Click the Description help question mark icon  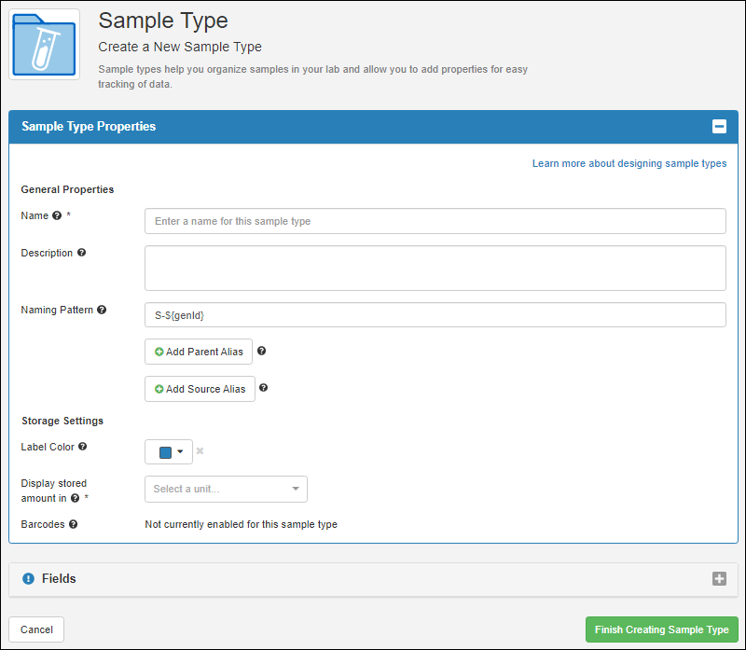tap(81, 253)
